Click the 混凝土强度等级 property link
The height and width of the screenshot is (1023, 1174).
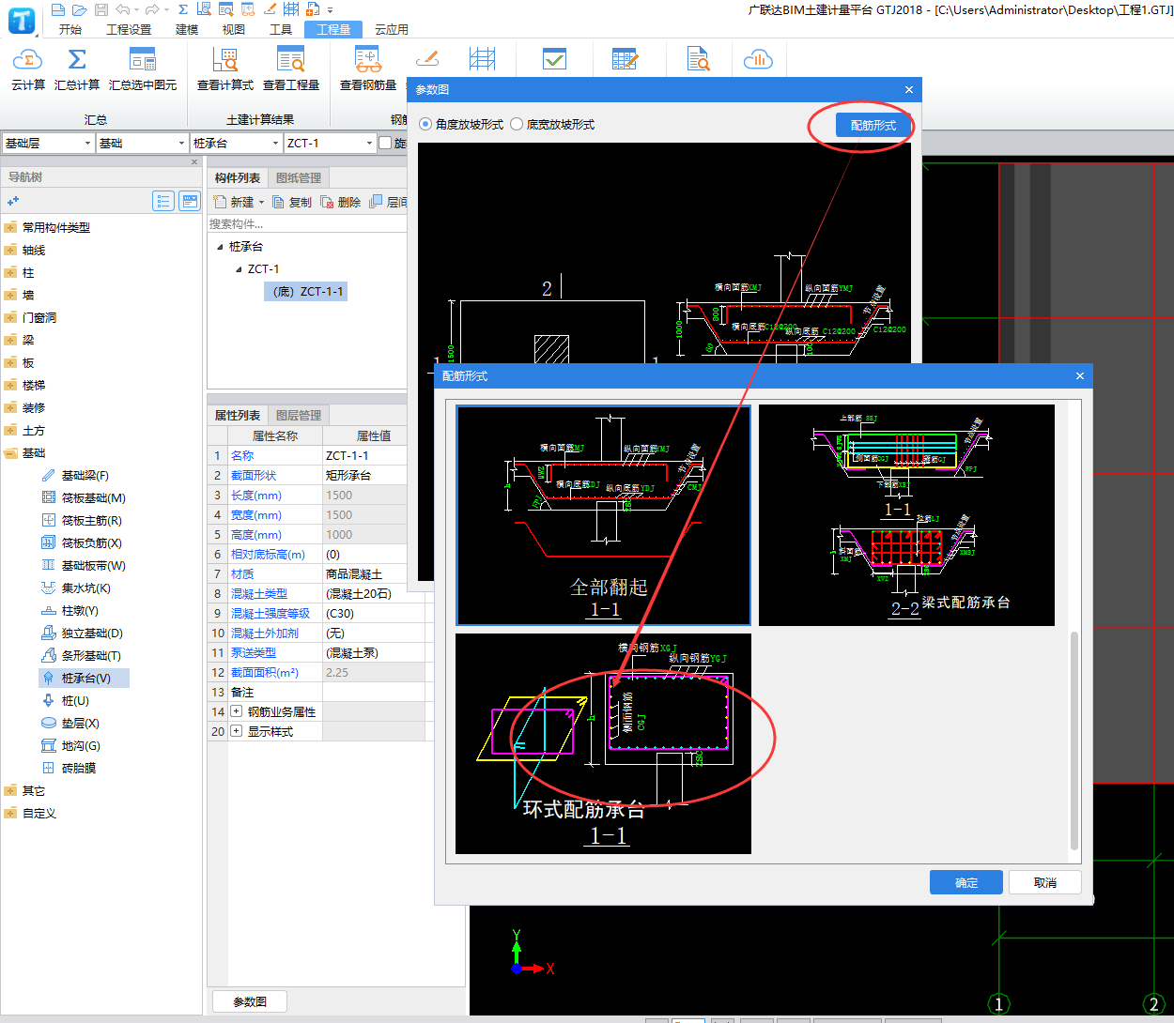pos(270,613)
